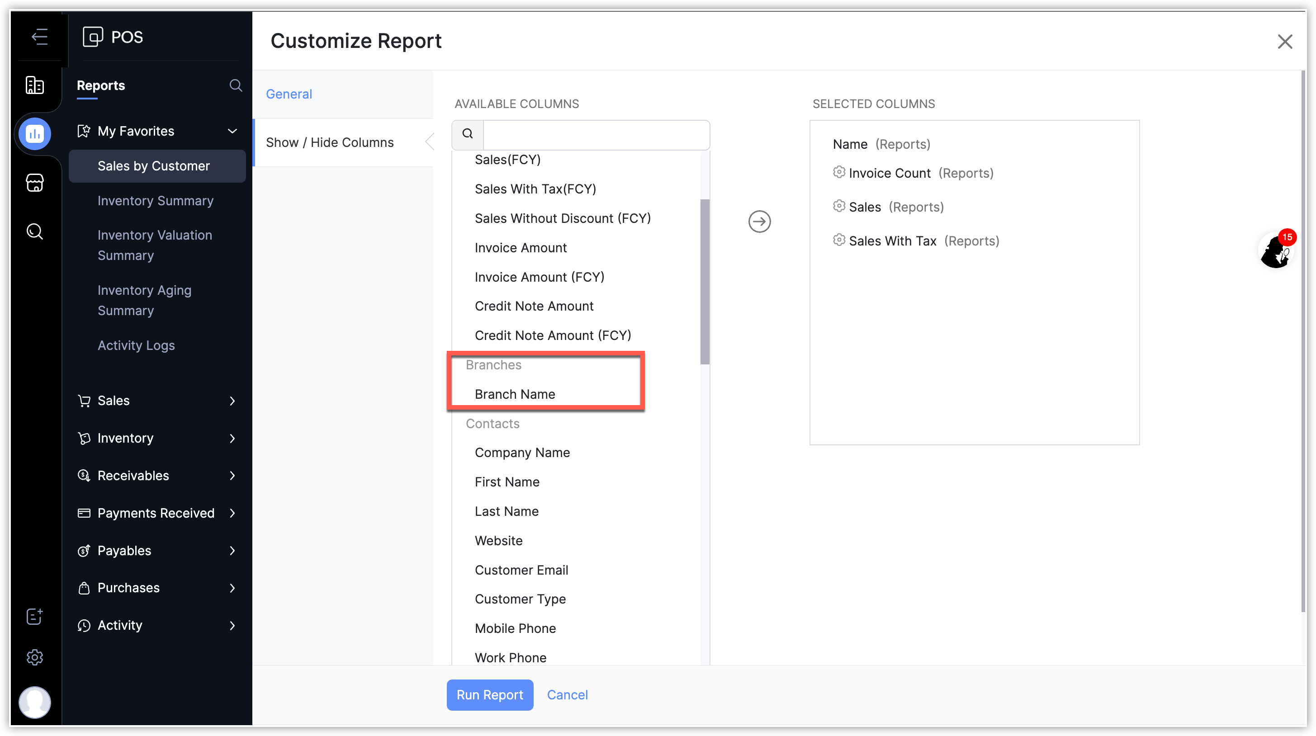Open the gear icon next to Invoice Count

pyautogui.click(x=839, y=172)
